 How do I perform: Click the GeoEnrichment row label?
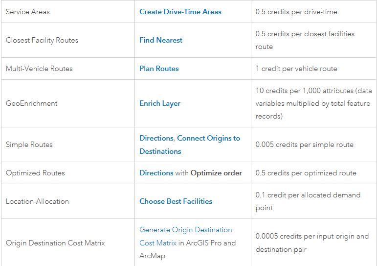tap(31, 103)
